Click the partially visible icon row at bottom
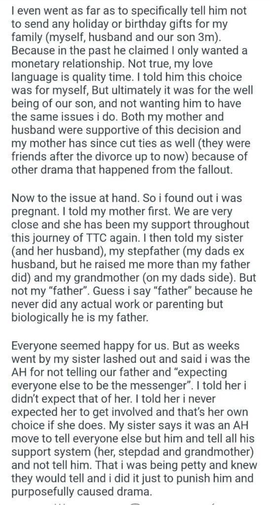The image size is (270, 505). pyautogui.click(x=135, y=503)
